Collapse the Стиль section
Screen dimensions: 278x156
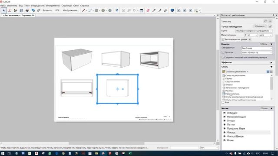pos(271,67)
